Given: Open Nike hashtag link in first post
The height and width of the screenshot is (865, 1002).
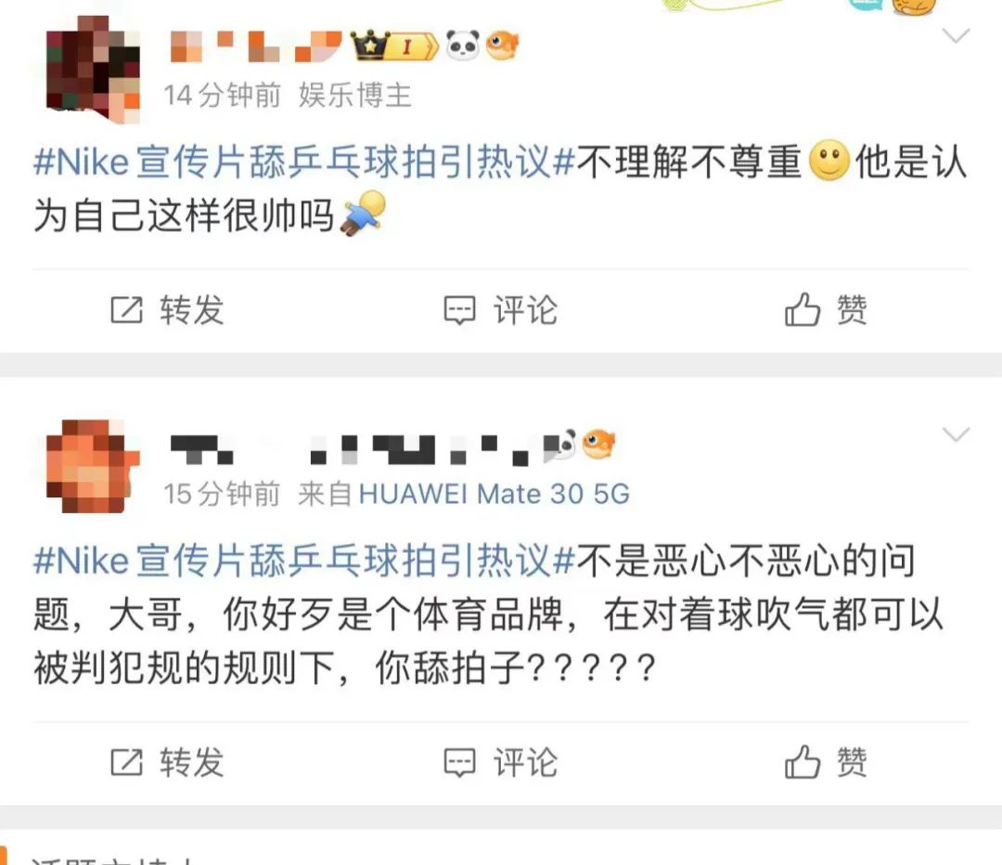Looking at the screenshot, I should pos(304,161).
